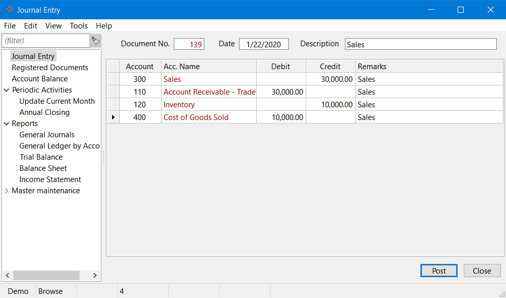Click the Date field
The width and height of the screenshot is (506, 298).
click(x=263, y=44)
